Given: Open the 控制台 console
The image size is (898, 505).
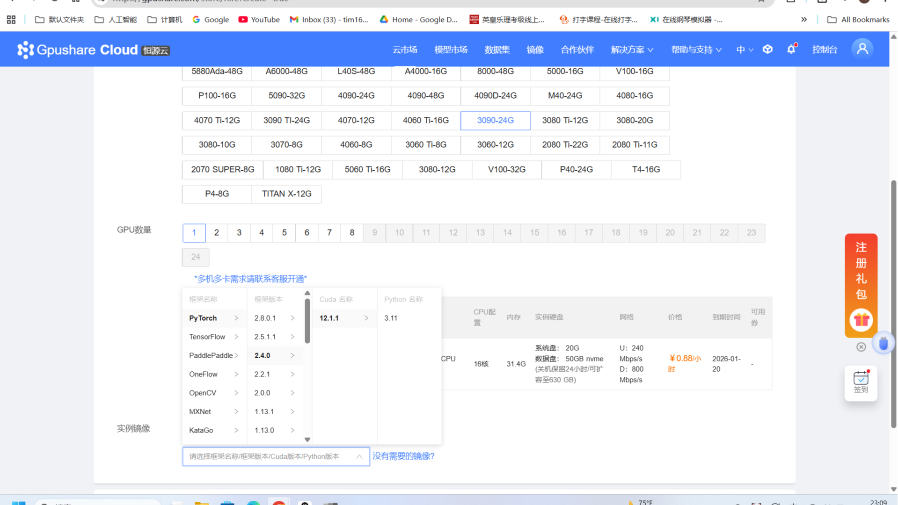Looking at the screenshot, I should [825, 50].
